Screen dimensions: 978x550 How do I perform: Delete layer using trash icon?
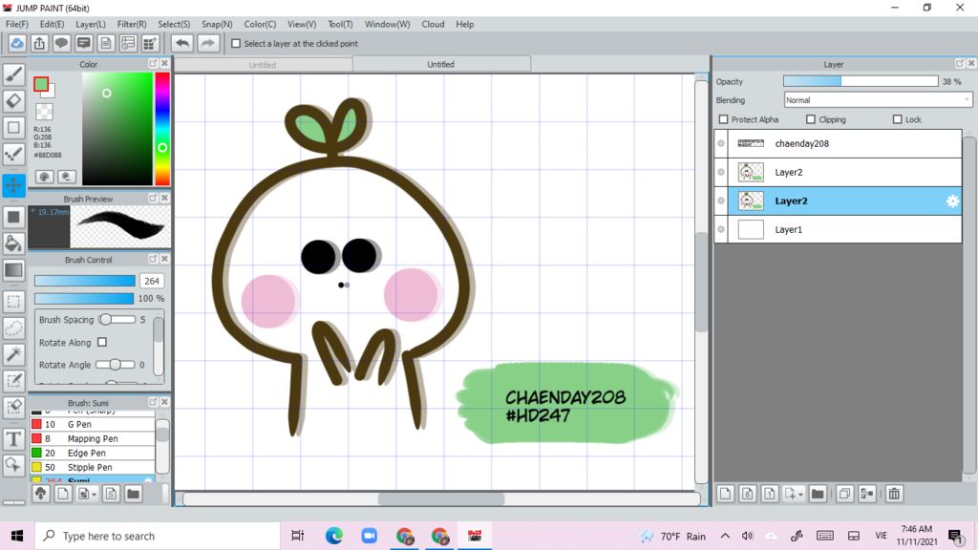click(x=894, y=494)
